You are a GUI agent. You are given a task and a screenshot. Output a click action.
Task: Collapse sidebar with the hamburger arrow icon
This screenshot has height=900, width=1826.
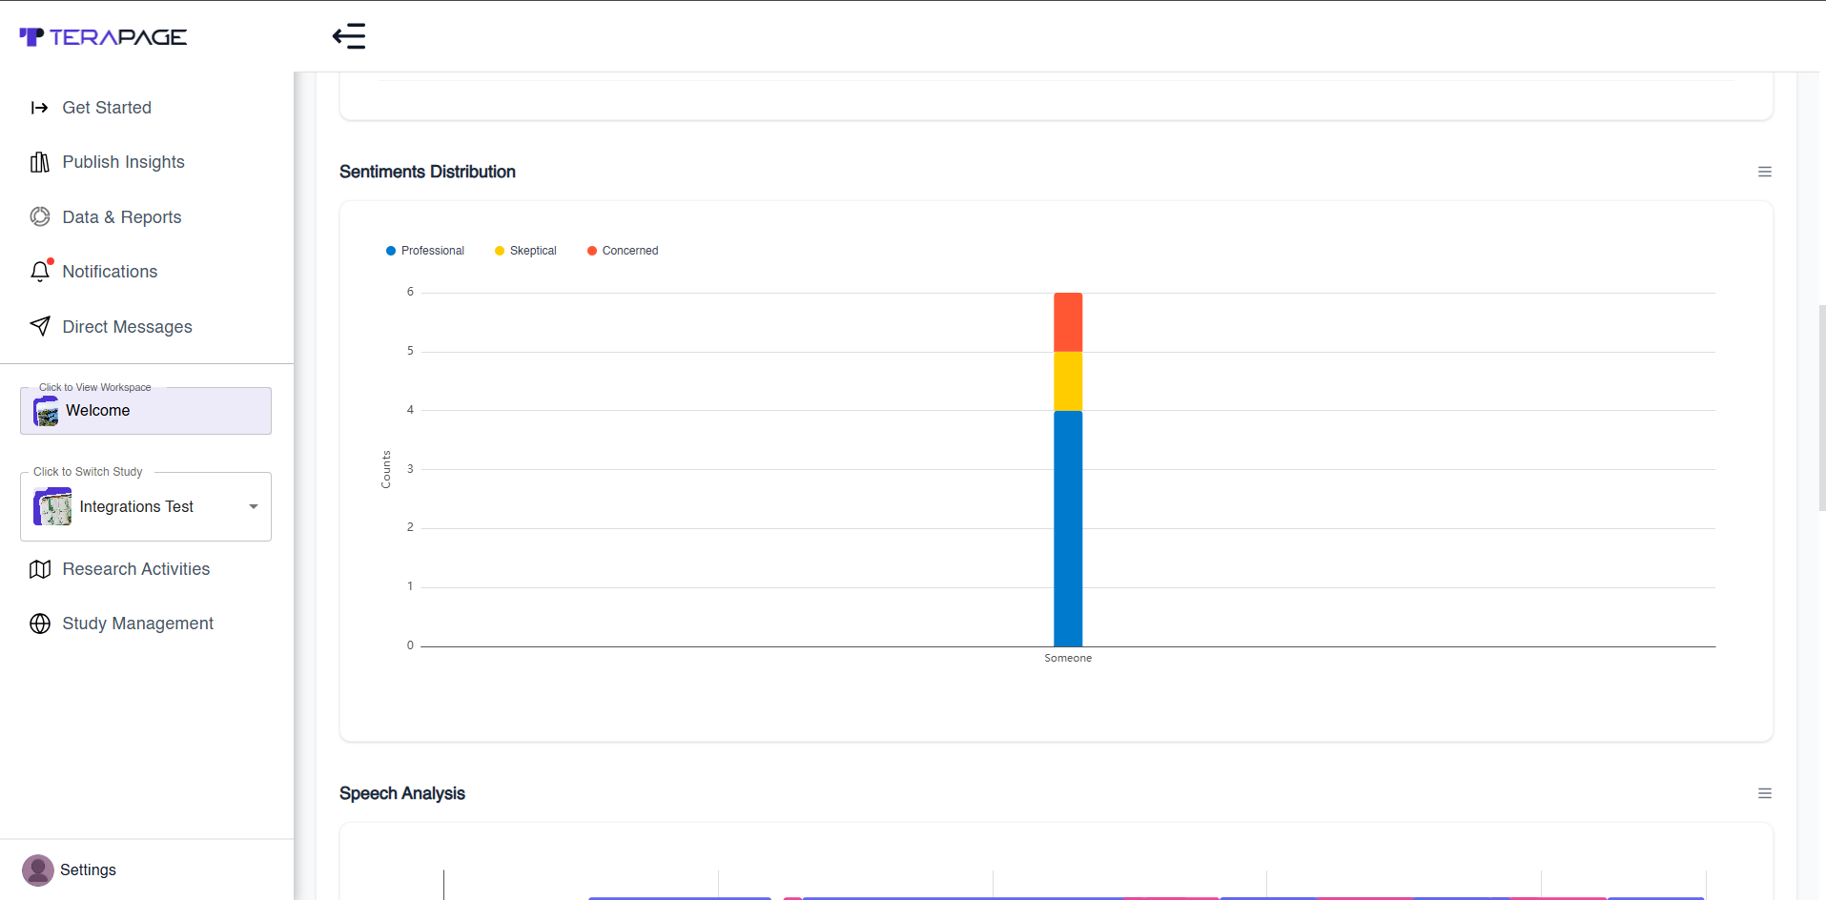(x=349, y=36)
